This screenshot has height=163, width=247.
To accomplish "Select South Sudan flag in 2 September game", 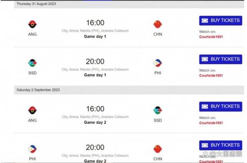I will pyautogui.click(x=157, y=110).
